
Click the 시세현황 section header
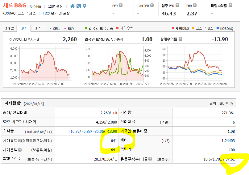point(13,103)
